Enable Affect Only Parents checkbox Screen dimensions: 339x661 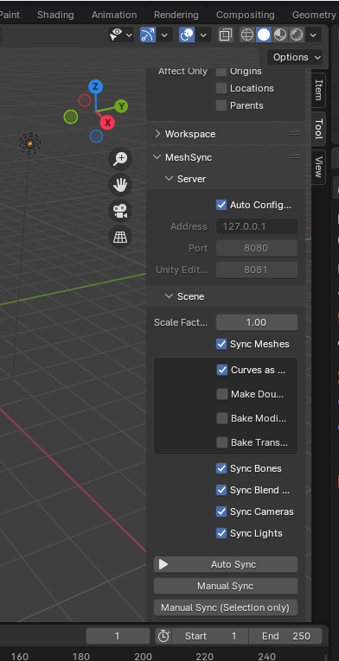pos(221,105)
